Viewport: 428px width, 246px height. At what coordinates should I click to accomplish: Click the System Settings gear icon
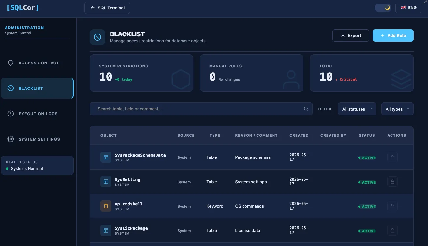pos(11,139)
